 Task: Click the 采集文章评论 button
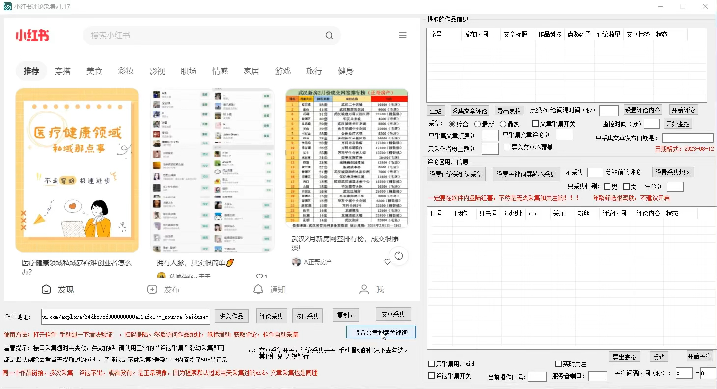coord(470,111)
